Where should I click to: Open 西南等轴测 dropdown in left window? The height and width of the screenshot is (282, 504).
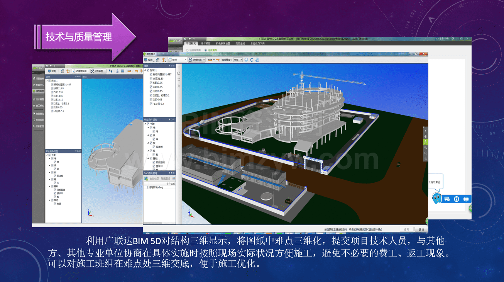click(81, 71)
